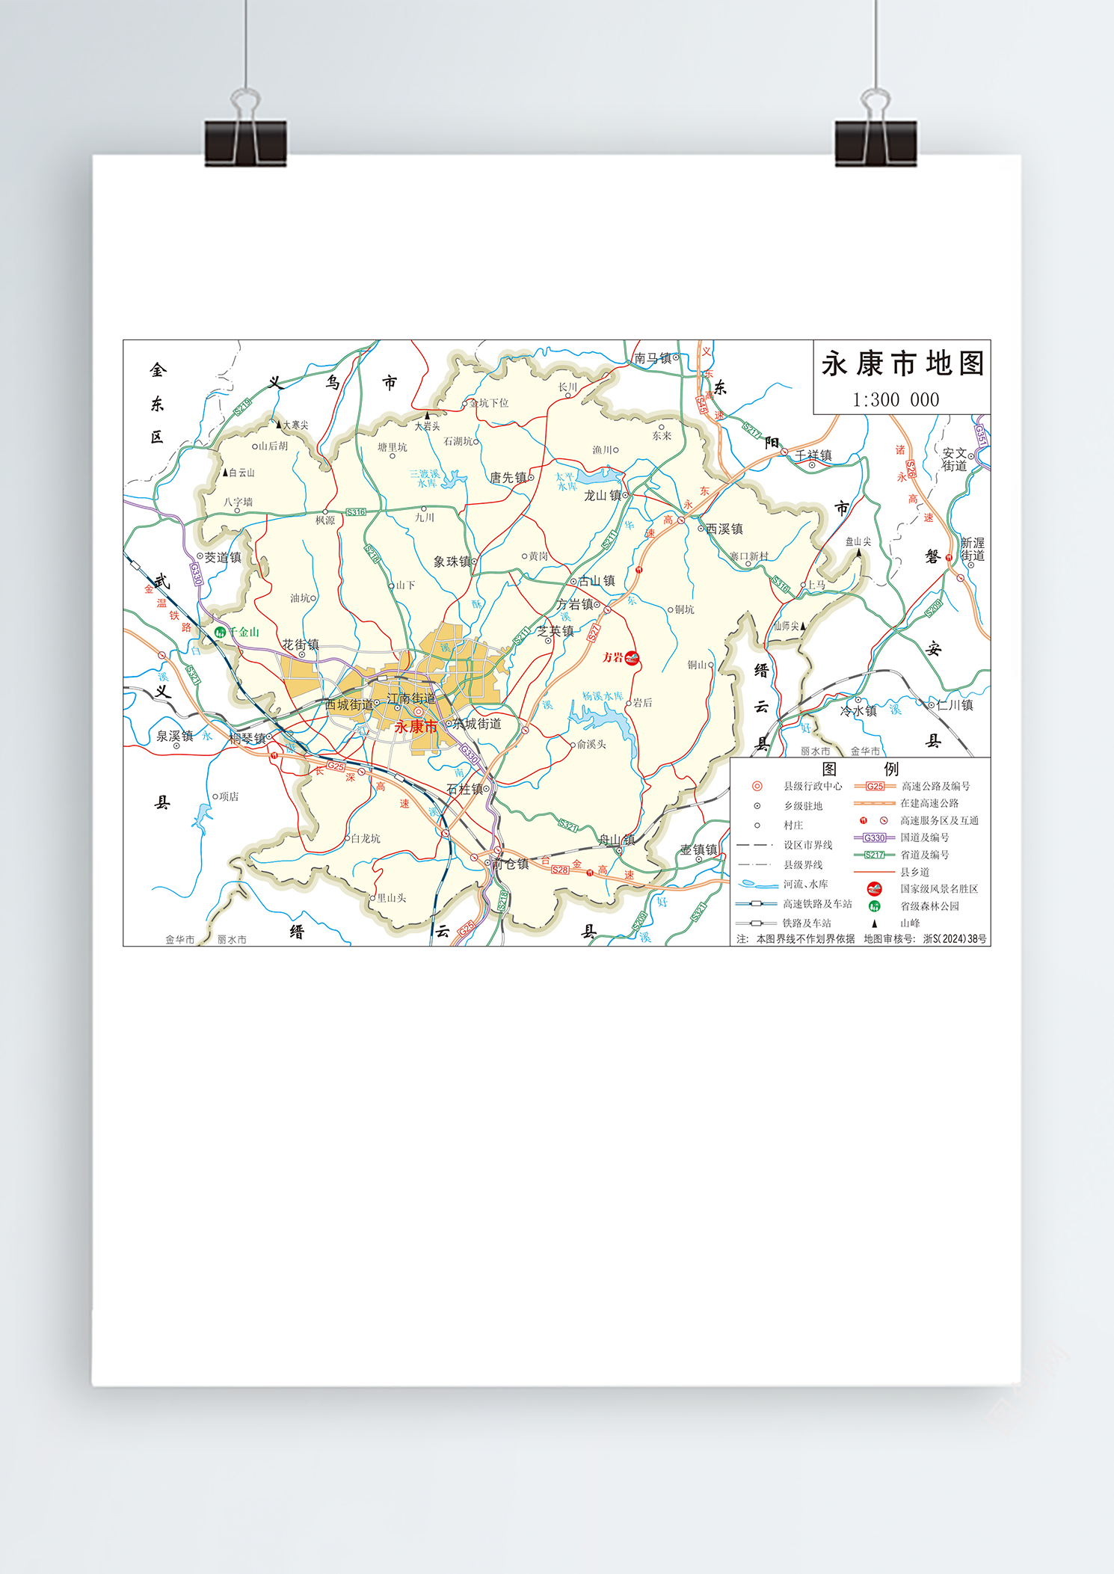Click the 三渡溪水库 reservoir label
The image size is (1114, 1574).
pyautogui.click(x=425, y=479)
